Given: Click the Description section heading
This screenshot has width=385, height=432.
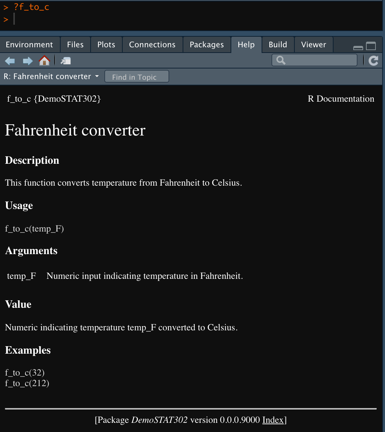Looking at the screenshot, I should point(32,161).
